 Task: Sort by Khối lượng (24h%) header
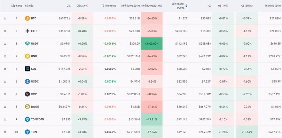(152, 6)
